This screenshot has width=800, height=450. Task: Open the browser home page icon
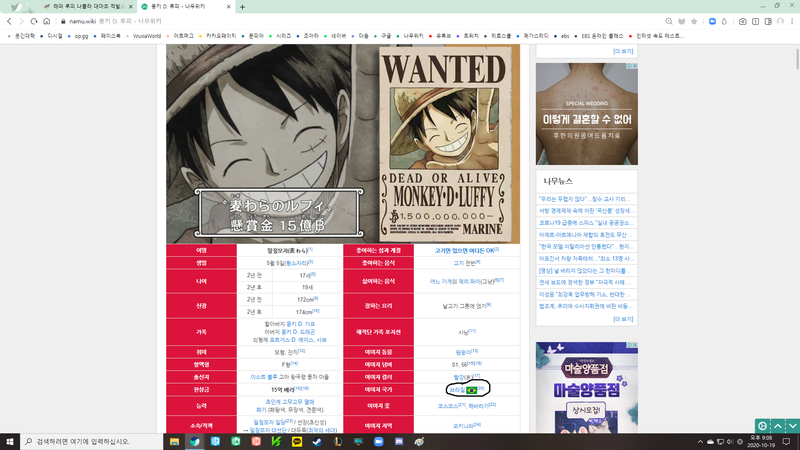pyautogui.click(x=47, y=21)
